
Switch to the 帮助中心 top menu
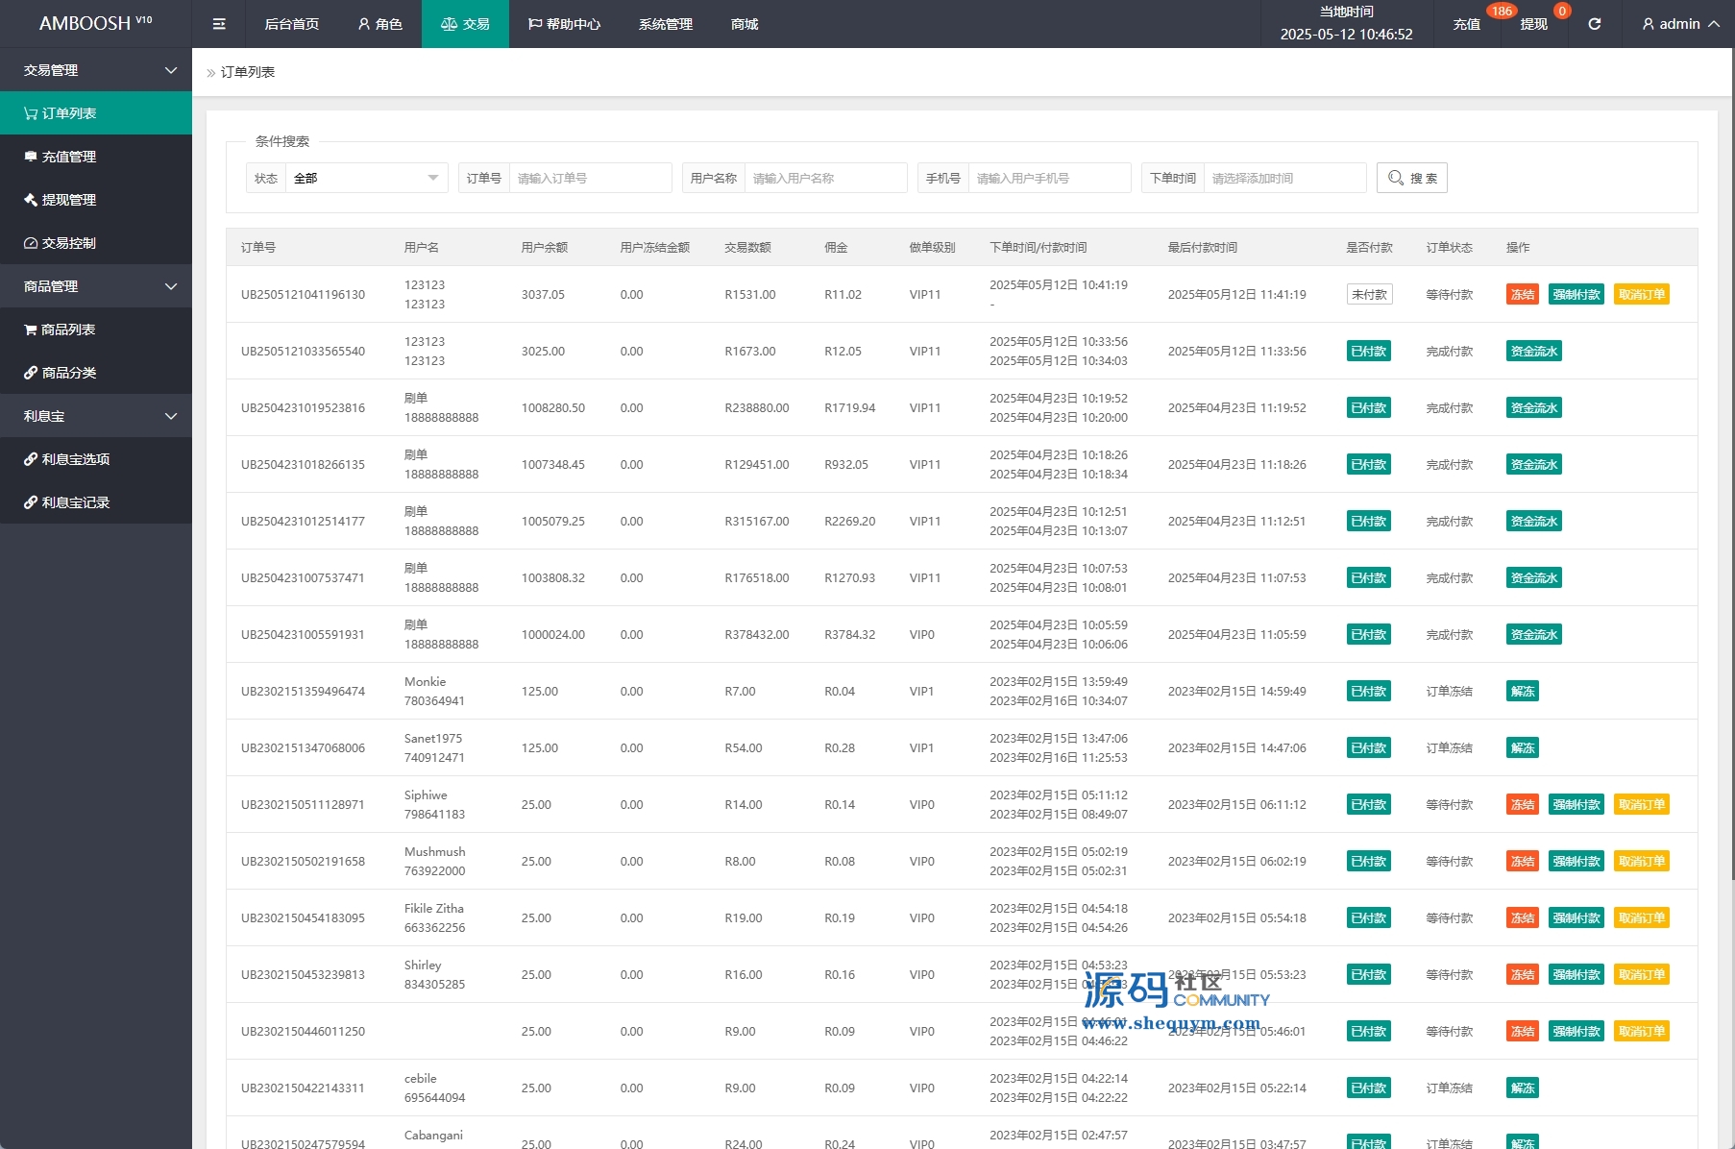click(564, 24)
